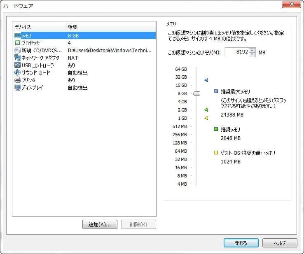Screen dimensions: 304x254
Task: Click the memory value field showing 8192
Action: [x=236, y=53]
